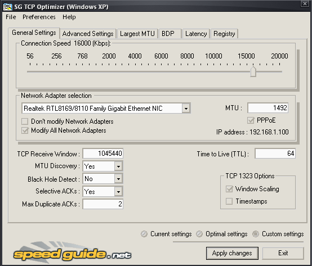Viewport: 312px width, 266px height.
Task: Switch to the BDP tab
Action: coord(170,34)
